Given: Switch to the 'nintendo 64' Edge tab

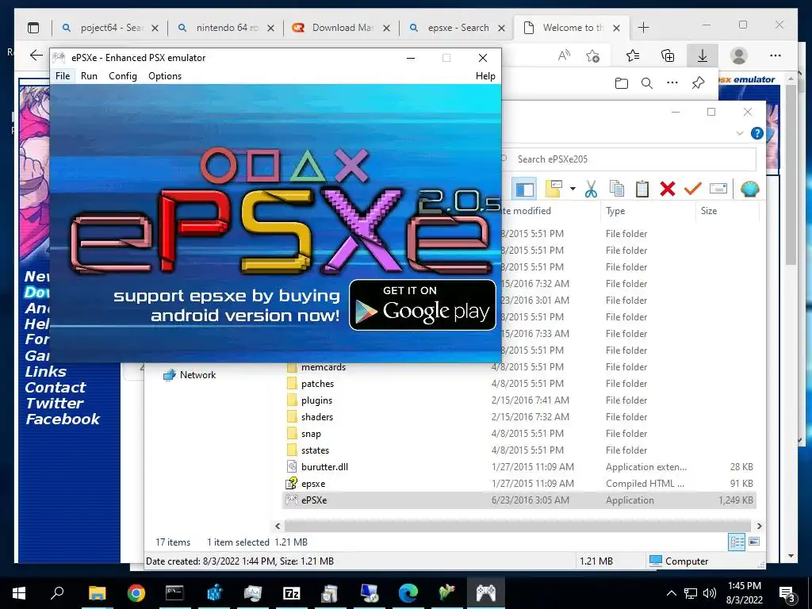Looking at the screenshot, I should pos(225,28).
